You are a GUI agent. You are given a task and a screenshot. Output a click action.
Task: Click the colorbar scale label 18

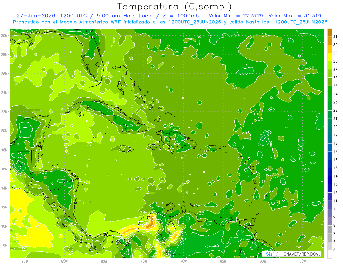tap(335, 144)
